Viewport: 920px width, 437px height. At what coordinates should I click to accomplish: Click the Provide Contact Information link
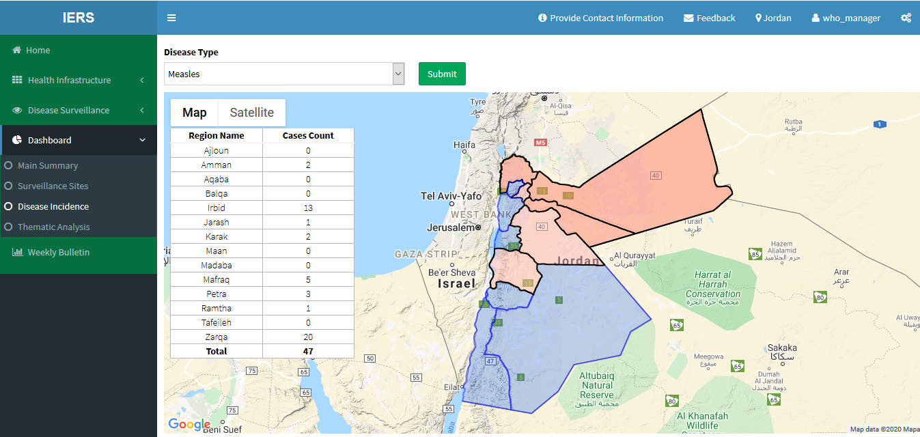[600, 18]
